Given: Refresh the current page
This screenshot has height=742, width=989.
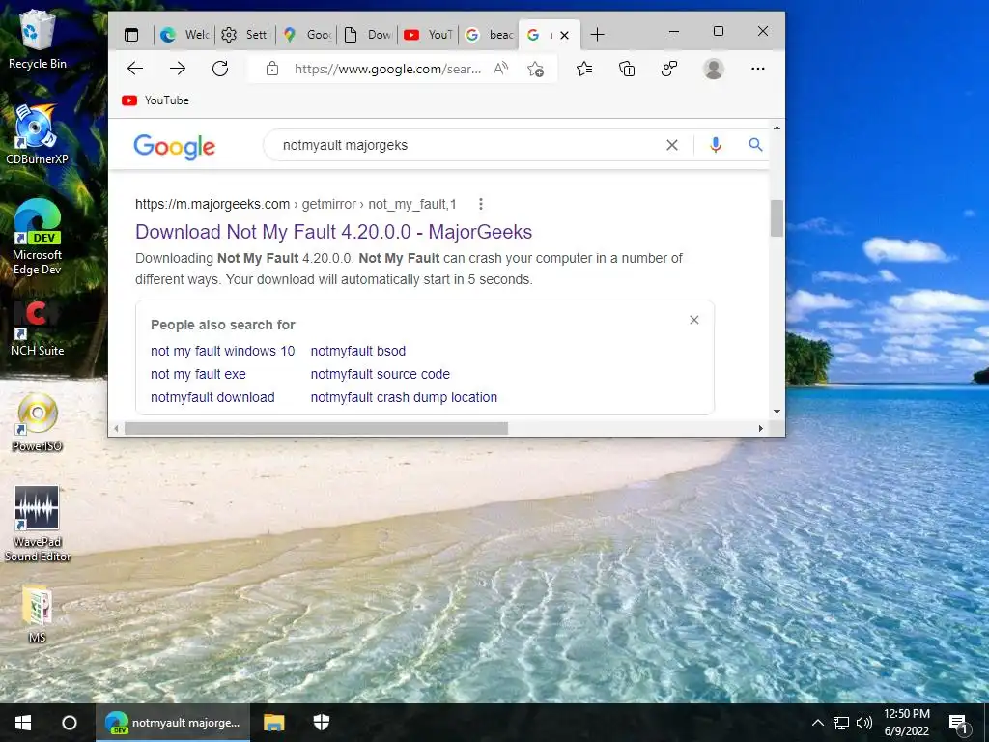Looking at the screenshot, I should click(220, 69).
